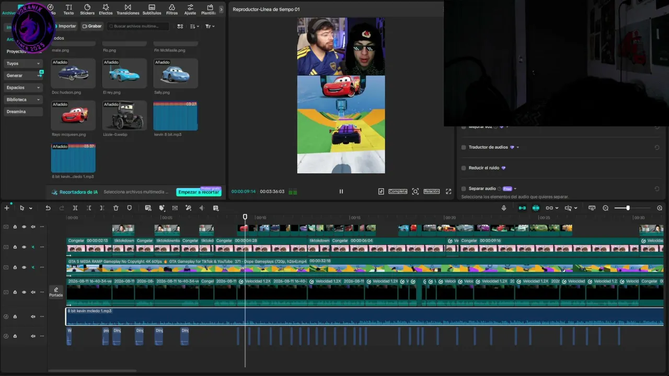The image size is (669, 376).
Task: Expand the Generar sidebar section
Action: 38,76
